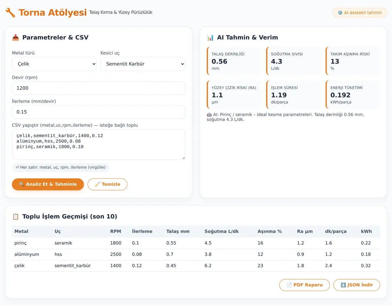This screenshot has height=306, width=392.
Task: Click the inbox icon next to Parametreler & CSV
Action: 15,38
